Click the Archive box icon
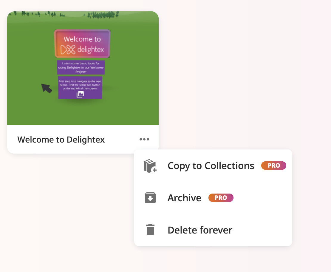The width and height of the screenshot is (331, 272). click(150, 198)
